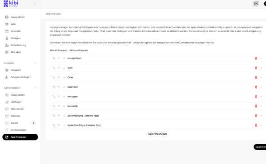Expand the Kalender app row chevron

pyautogui.click(x=261, y=87)
